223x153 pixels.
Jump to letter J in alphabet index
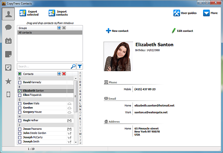click(x=80, y=97)
